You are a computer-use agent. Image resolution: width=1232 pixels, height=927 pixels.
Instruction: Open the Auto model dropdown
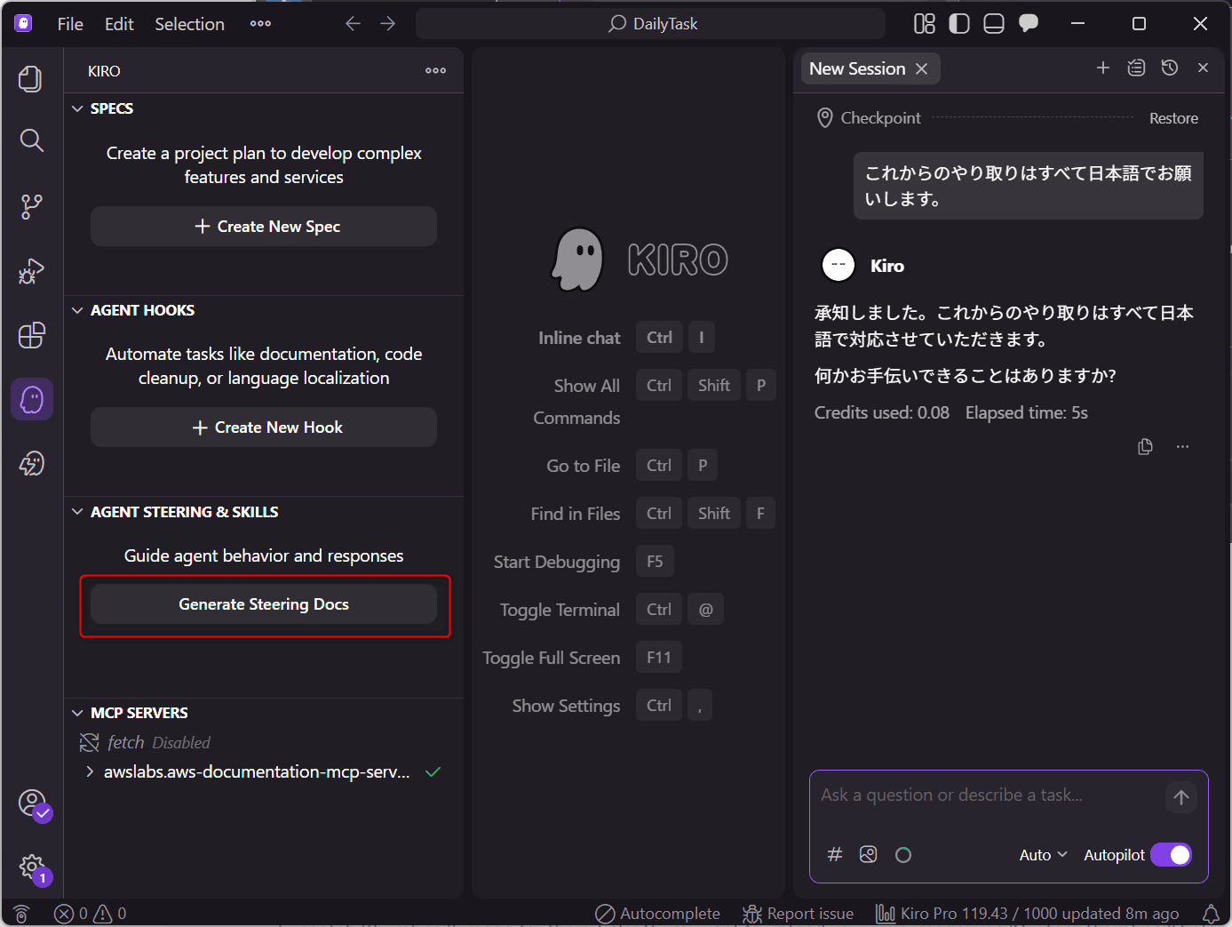1043,855
